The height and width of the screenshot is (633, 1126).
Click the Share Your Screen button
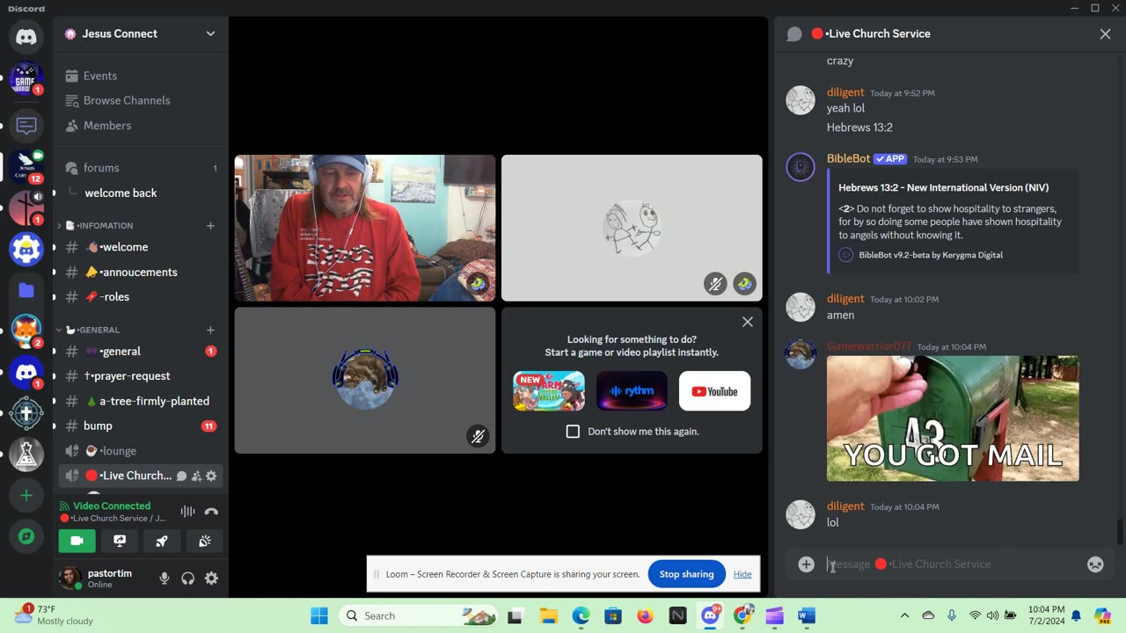tap(120, 541)
